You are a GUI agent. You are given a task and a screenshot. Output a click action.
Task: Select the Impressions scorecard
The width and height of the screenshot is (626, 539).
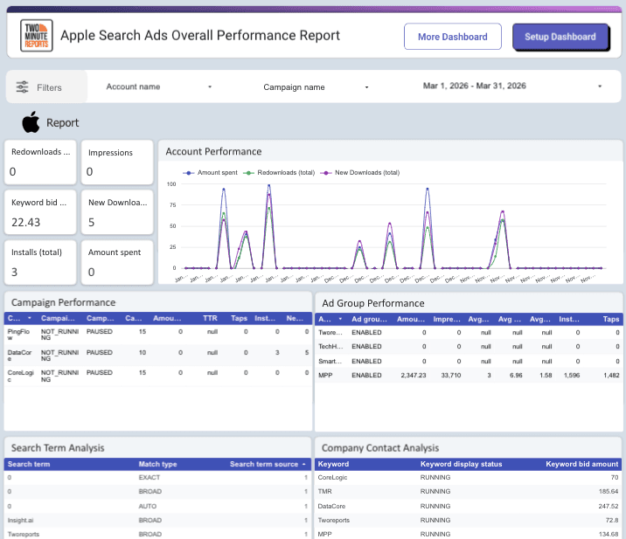pos(117,162)
